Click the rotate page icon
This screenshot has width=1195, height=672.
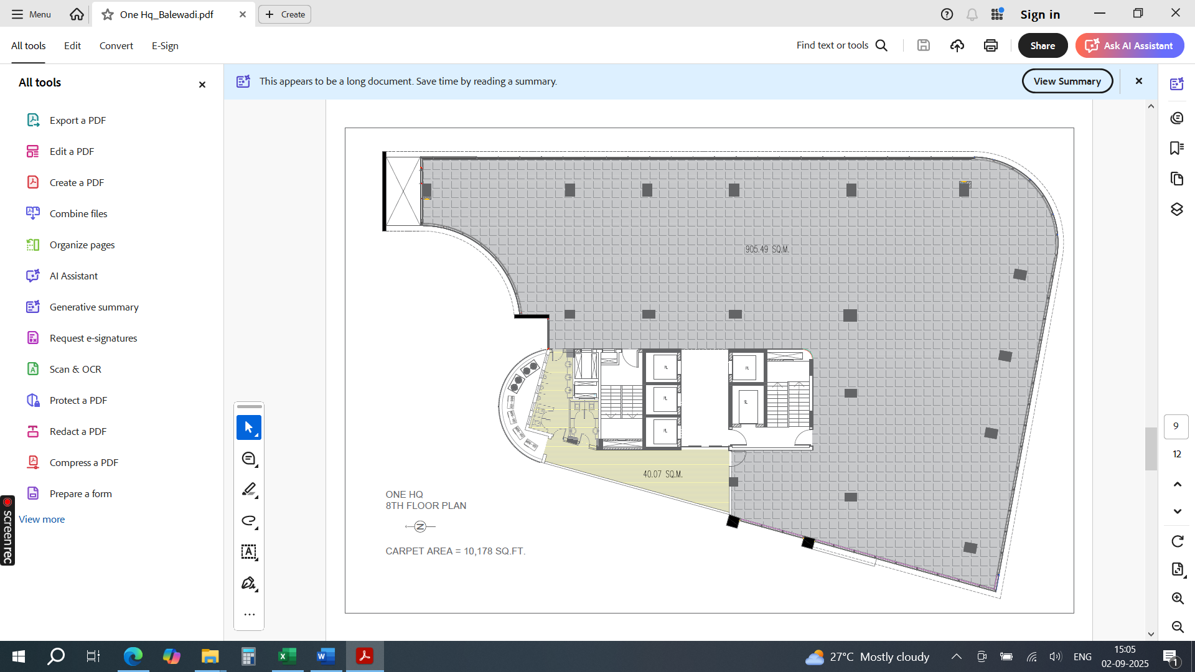click(x=1177, y=541)
